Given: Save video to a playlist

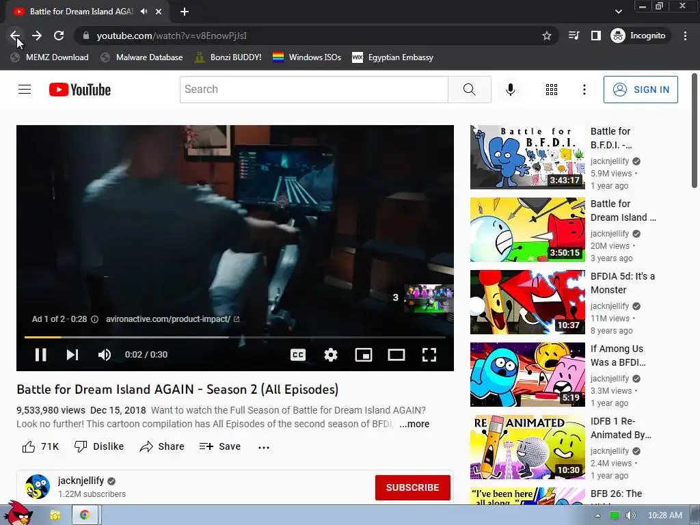Looking at the screenshot, I should 220,446.
